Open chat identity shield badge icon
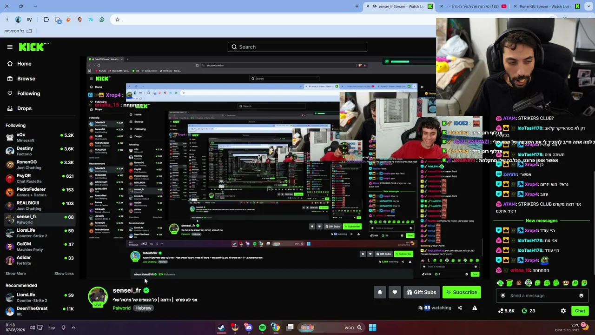This screenshot has width=595, height=335. [502, 295]
